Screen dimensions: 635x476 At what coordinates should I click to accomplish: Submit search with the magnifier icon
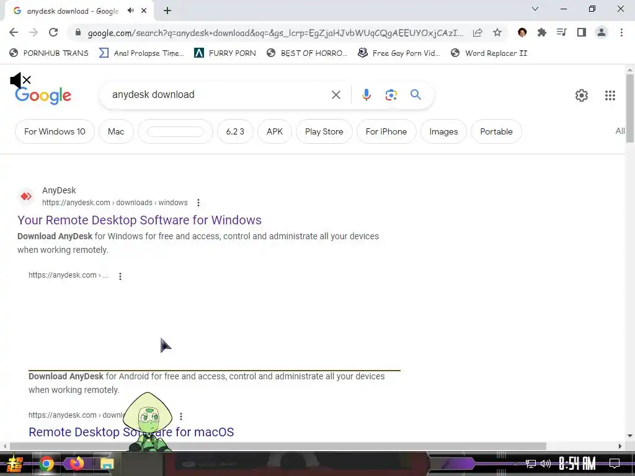[x=415, y=95]
